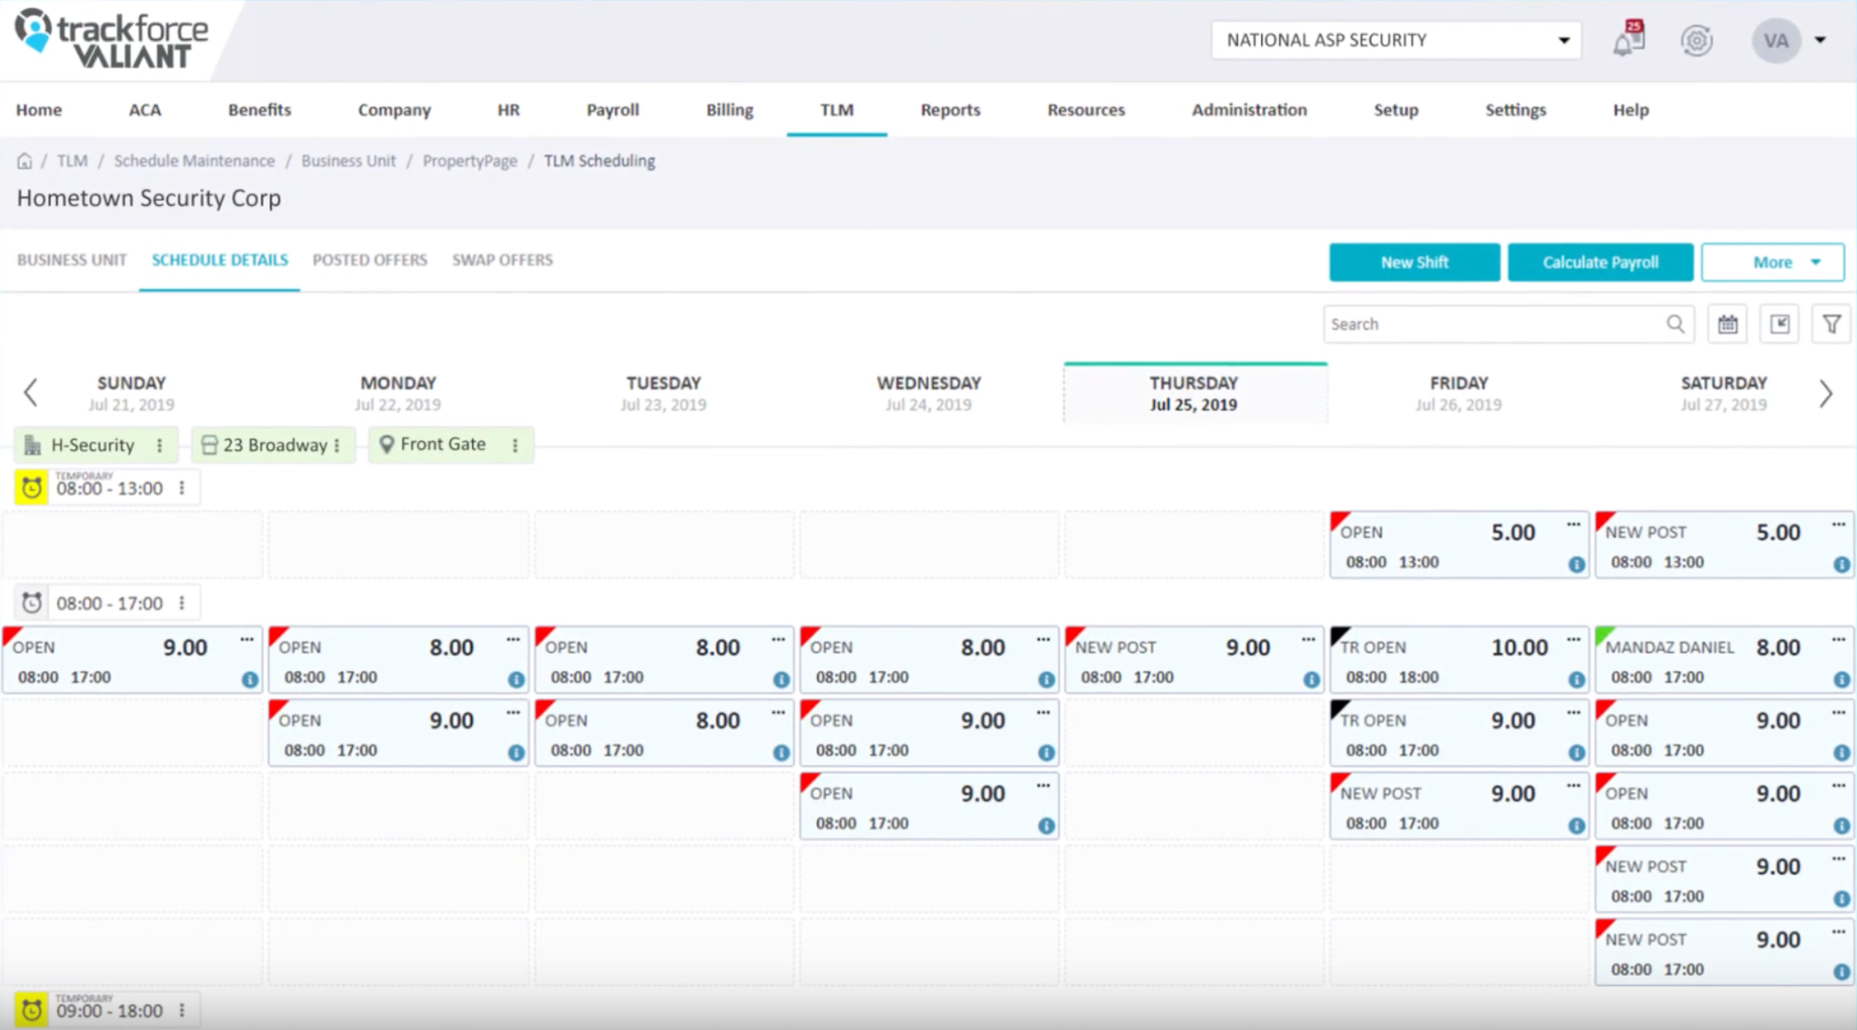Navigate to next week with the right chevron
Viewport: 1857px width, 1030px height.
(1826, 393)
